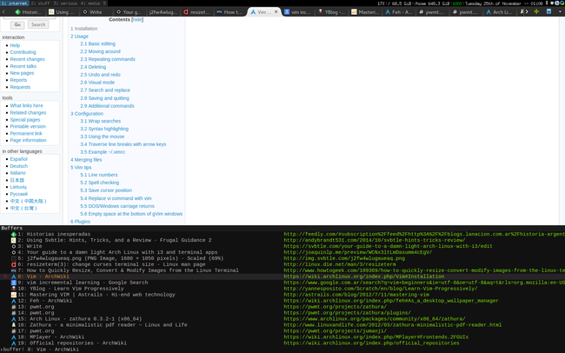The image size is (565, 353).
Task: Click the HTG favicon on How t... tab
Action: click(219, 12)
